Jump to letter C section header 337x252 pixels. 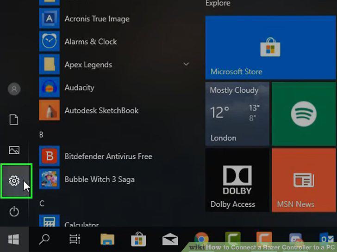tap(42, 204)
